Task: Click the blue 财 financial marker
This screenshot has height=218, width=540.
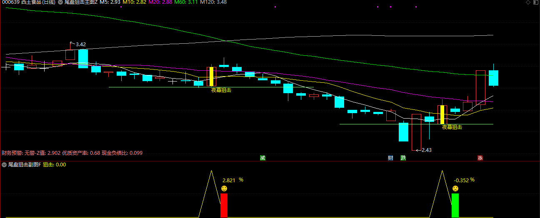Action: point(390,158)
